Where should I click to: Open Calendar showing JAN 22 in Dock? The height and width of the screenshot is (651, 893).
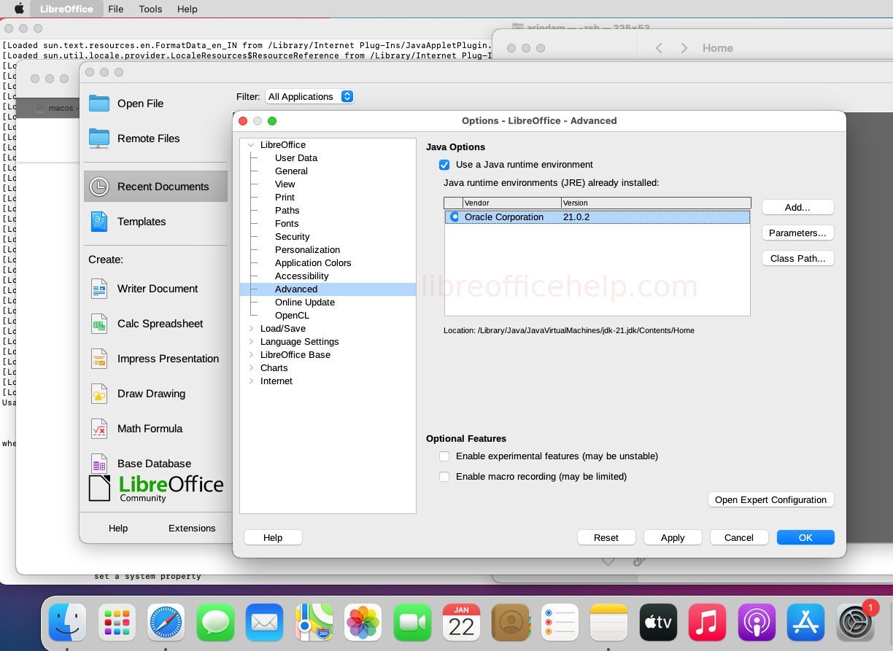(x=461, y=623)
